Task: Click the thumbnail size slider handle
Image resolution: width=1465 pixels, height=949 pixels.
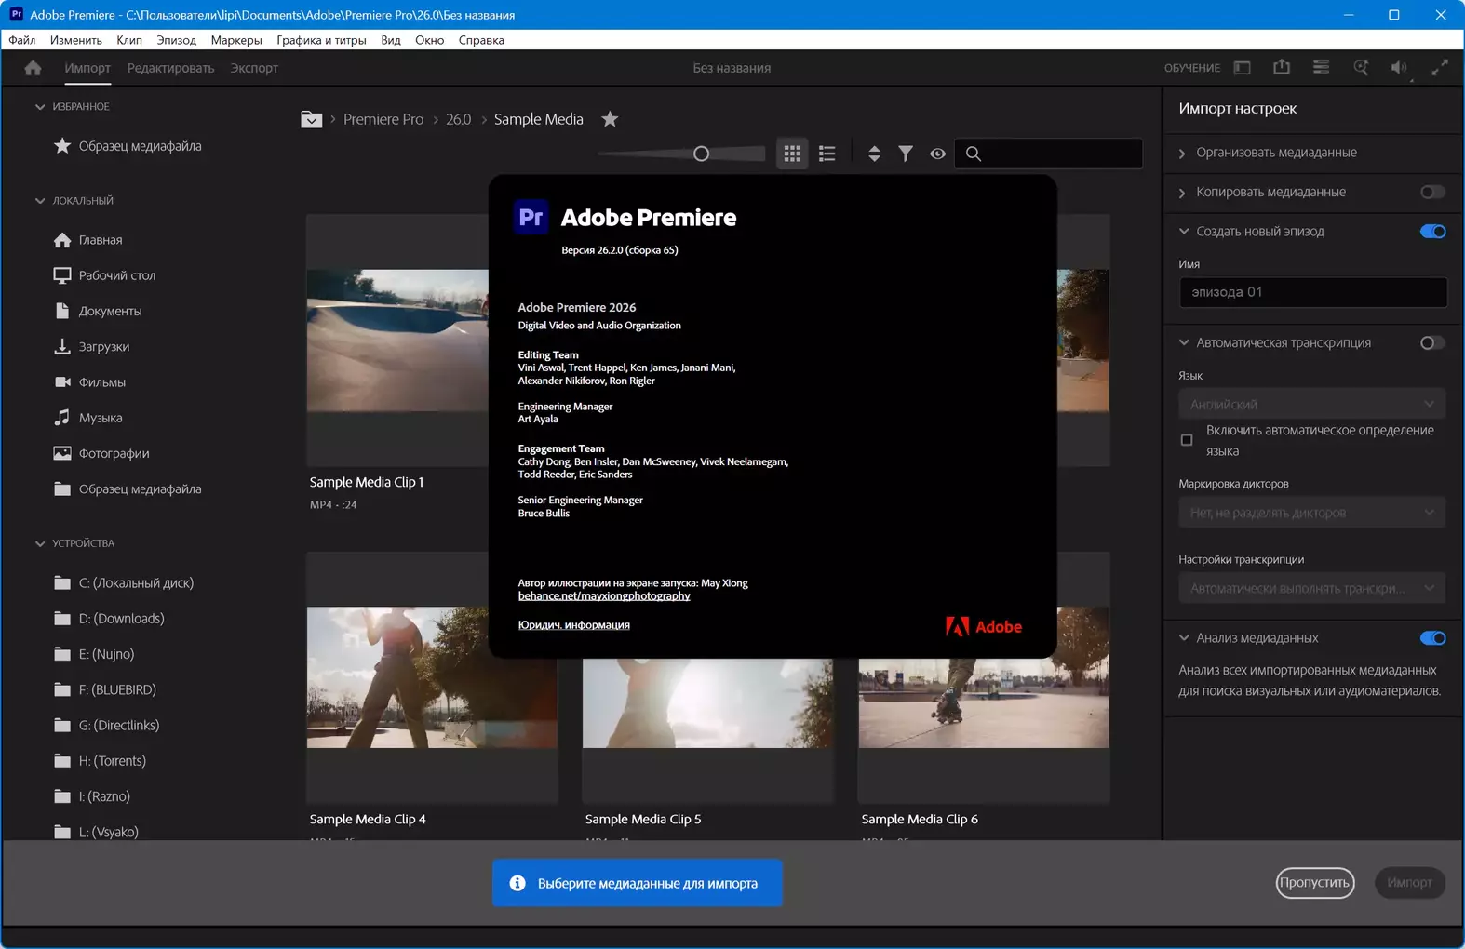Action: point(701,154)
